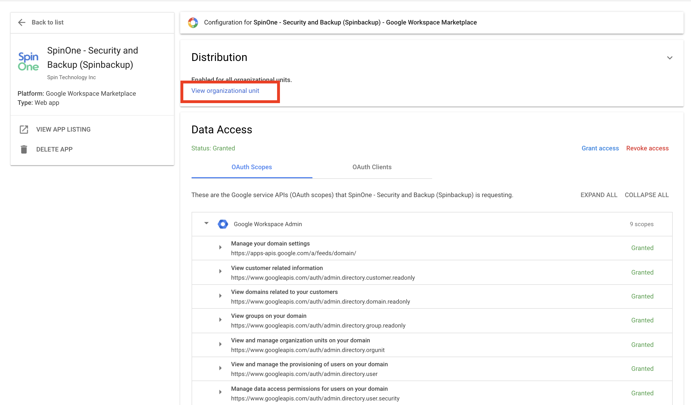Switch to the OAuth Clients tab

(x=372, y=167)
